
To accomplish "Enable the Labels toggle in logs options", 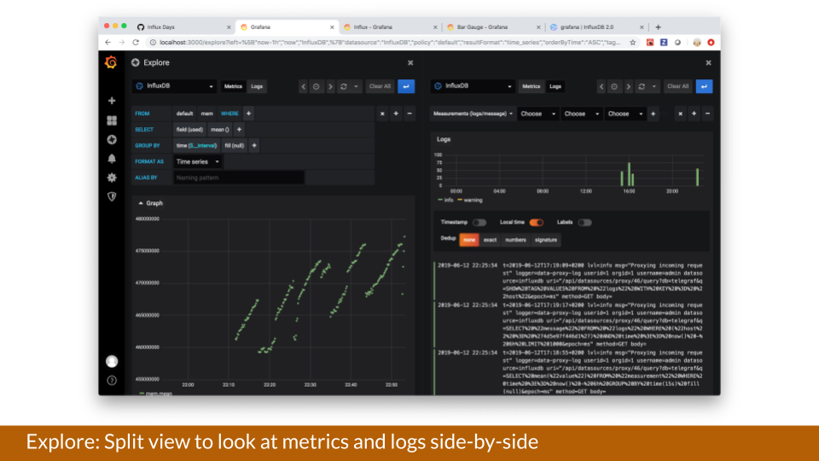I will coord(584,222).
